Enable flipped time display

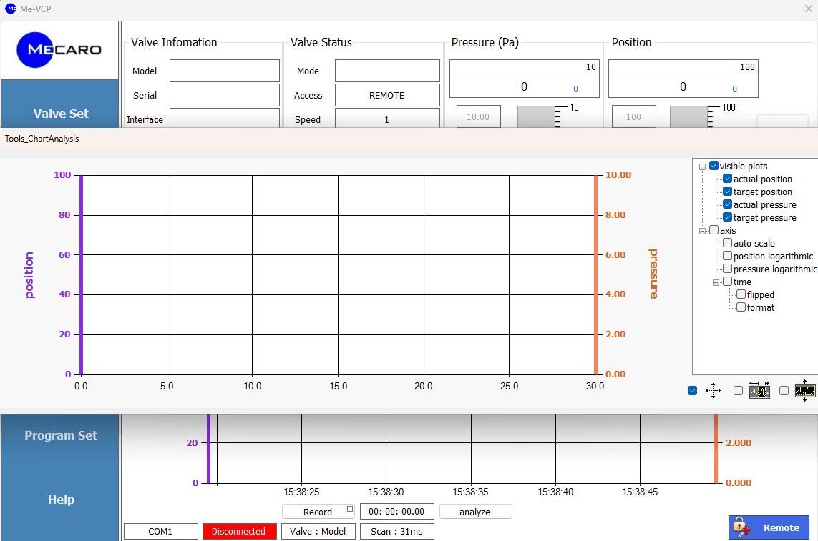point(741,294)
